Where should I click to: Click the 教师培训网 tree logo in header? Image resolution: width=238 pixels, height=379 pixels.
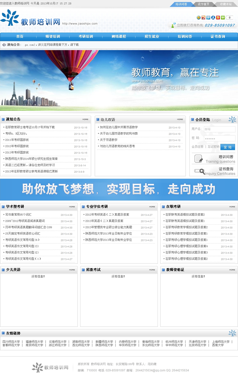point(10,19)
